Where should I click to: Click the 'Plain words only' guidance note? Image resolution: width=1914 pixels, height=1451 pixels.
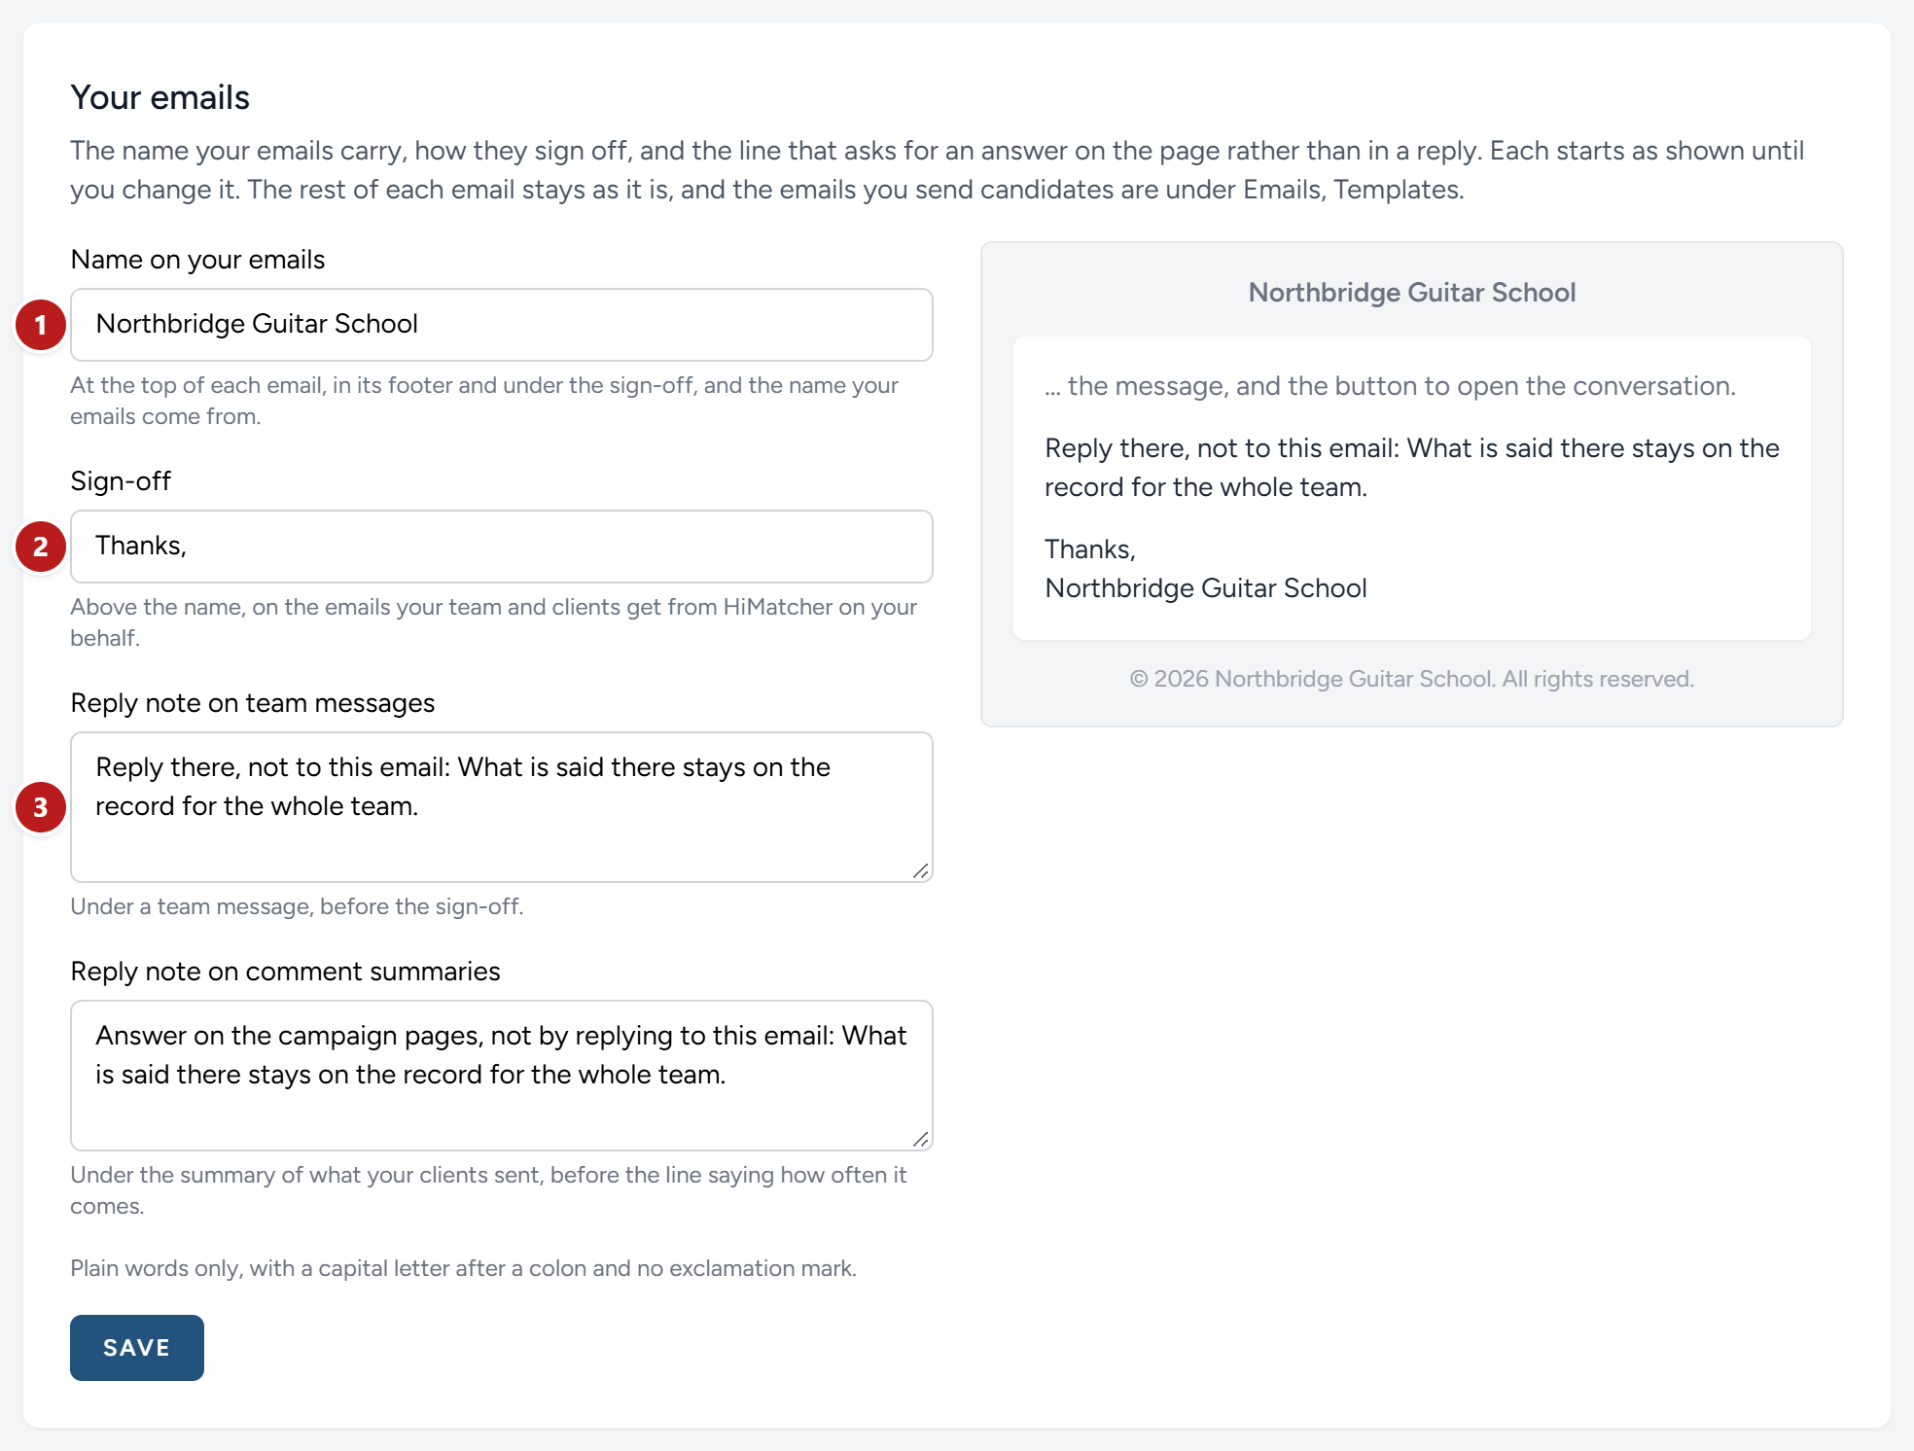click(464, 1268)
